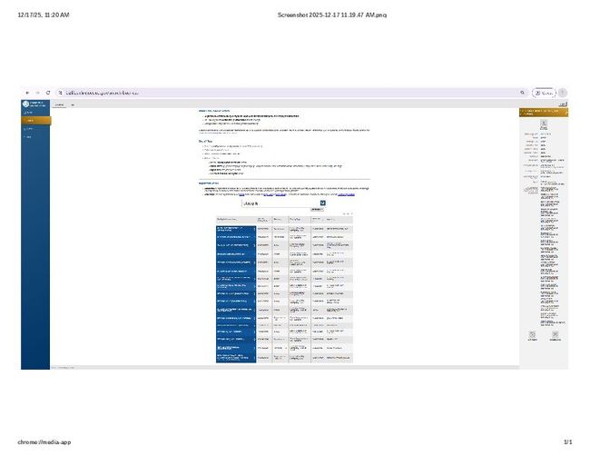The width and height of the screenshot is (590, 456).
Task: Reload the page with the refresh icon
Action: pyautogui.click(x=48, y=93)
